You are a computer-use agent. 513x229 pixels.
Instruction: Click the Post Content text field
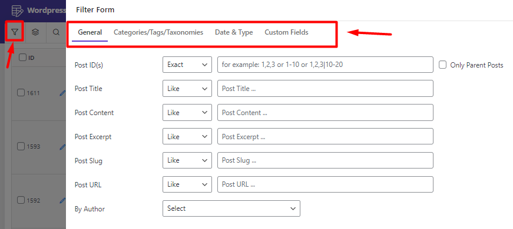tap(325, 113)
